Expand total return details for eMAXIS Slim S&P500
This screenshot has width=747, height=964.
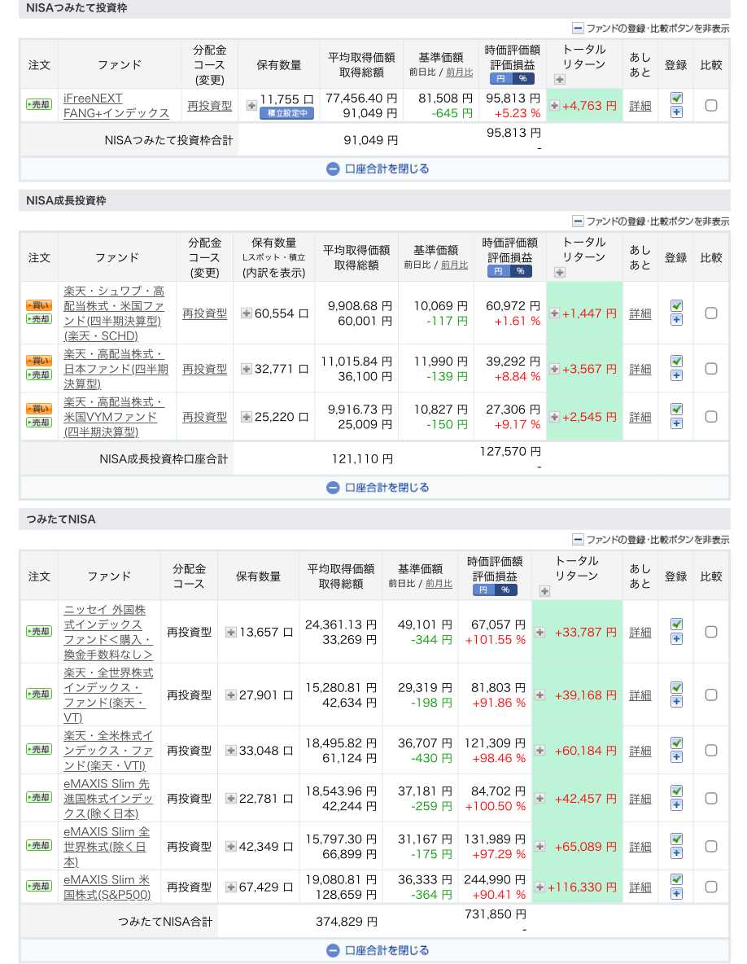pos(540,887)
